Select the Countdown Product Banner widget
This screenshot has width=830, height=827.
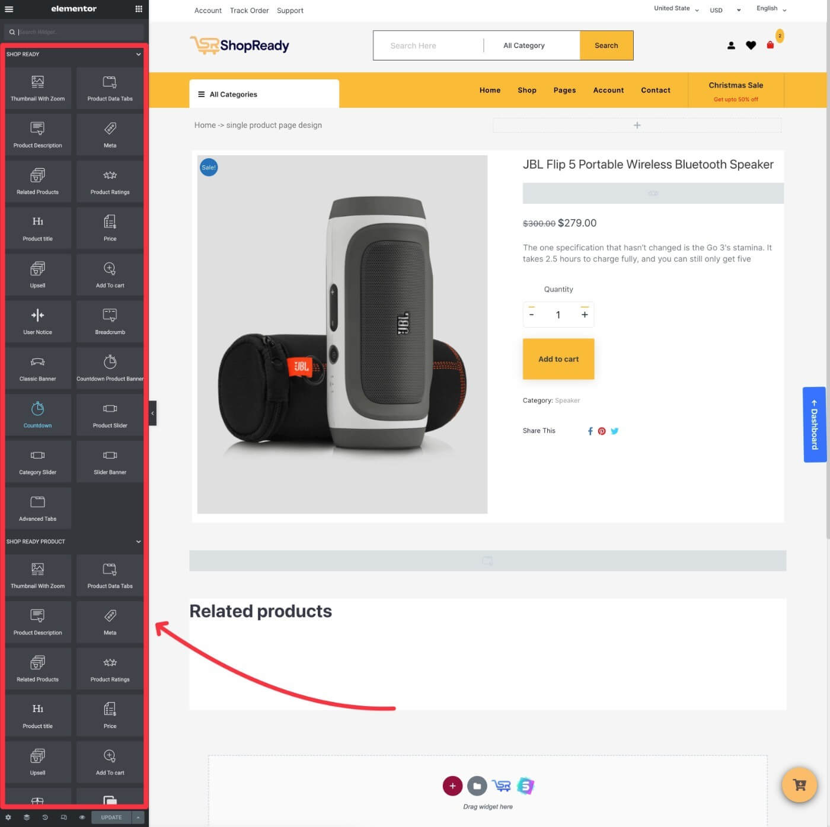point(110,368)
